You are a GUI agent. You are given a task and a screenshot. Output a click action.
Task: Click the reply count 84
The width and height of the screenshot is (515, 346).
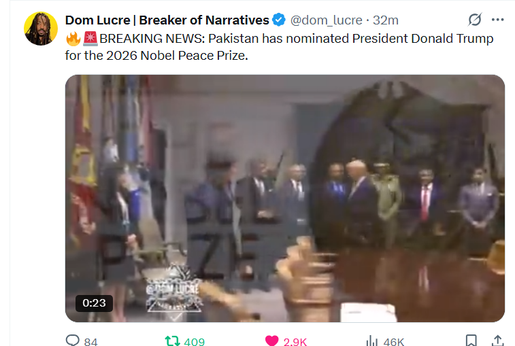point(90,342)
